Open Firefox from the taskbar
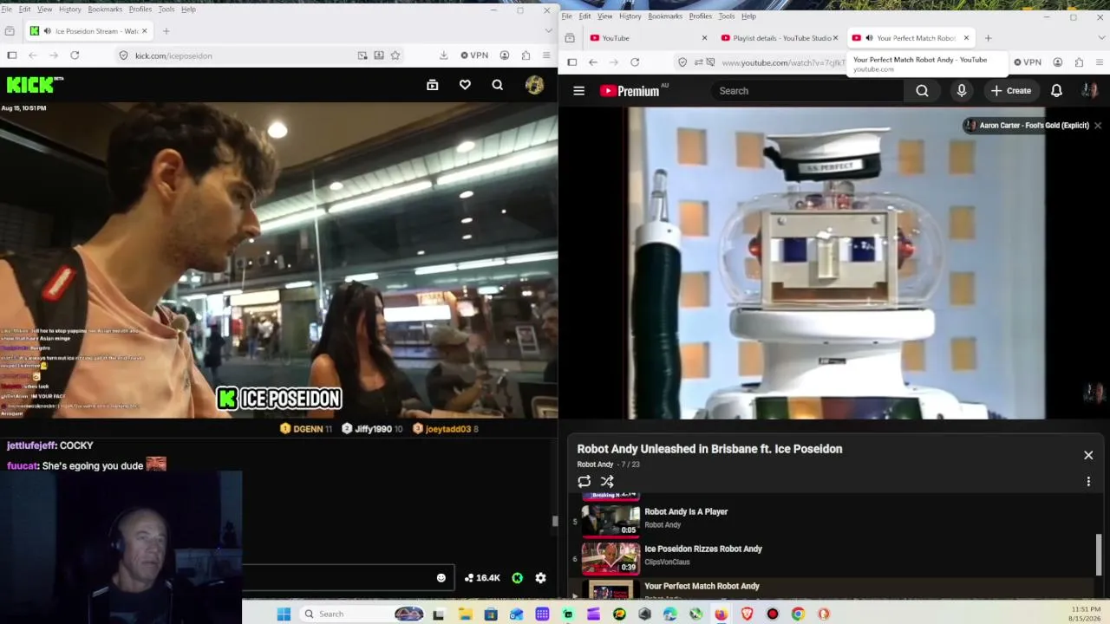The image size is (1110, 624). pos(721,614)
